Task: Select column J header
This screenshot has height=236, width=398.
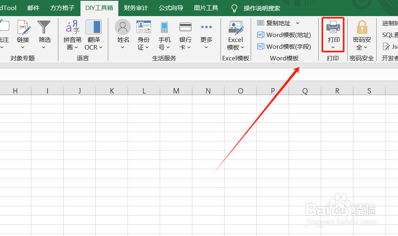Action: click(79, 91)
